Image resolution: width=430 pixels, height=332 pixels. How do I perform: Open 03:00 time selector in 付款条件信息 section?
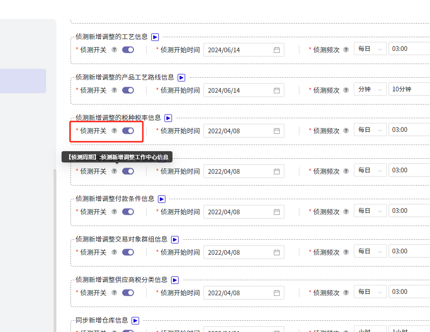(x=409, y=211)
